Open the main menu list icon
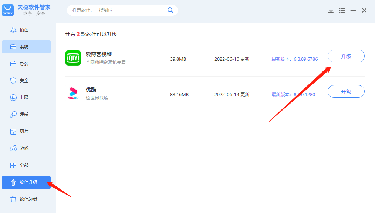This screenshot has width=375, height=213. coord(342,10)
